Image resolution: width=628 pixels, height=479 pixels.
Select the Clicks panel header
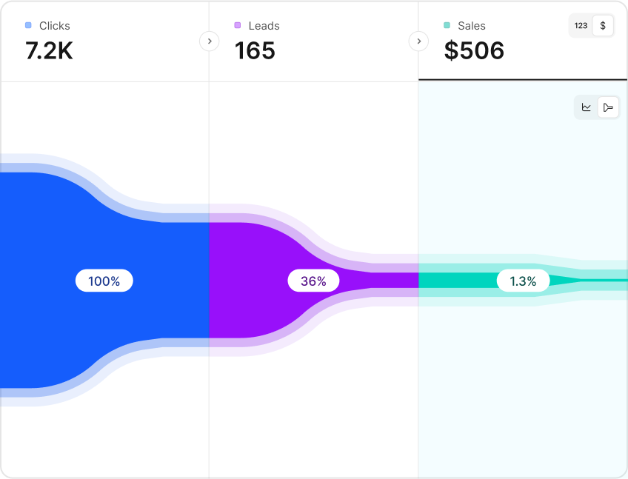click(104, 41)
